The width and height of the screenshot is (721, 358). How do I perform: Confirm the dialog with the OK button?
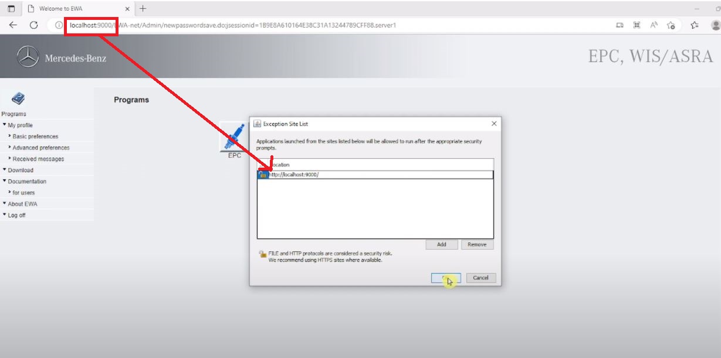coord(446,278)
